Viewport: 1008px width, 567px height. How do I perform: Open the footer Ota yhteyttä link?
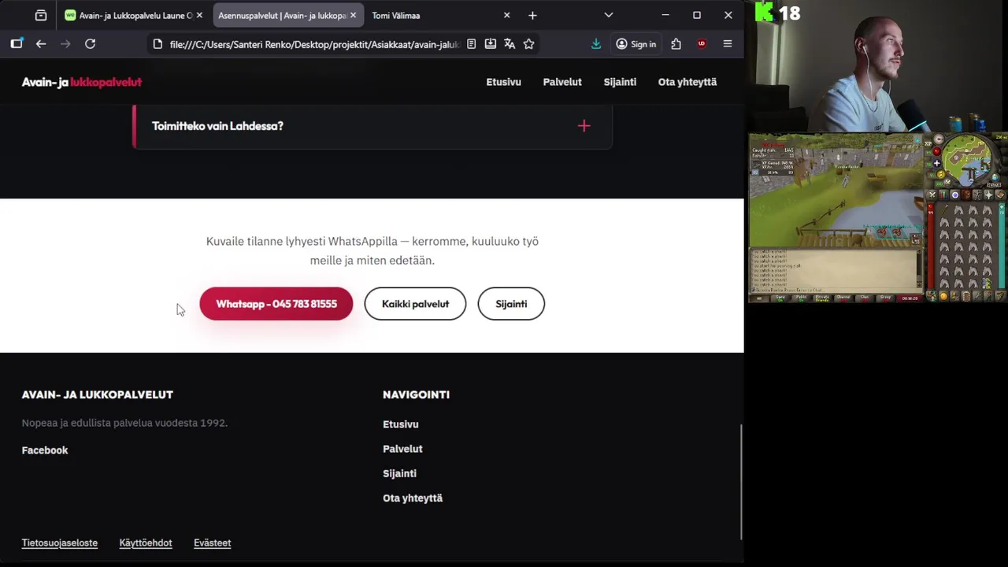coord(413,498)
